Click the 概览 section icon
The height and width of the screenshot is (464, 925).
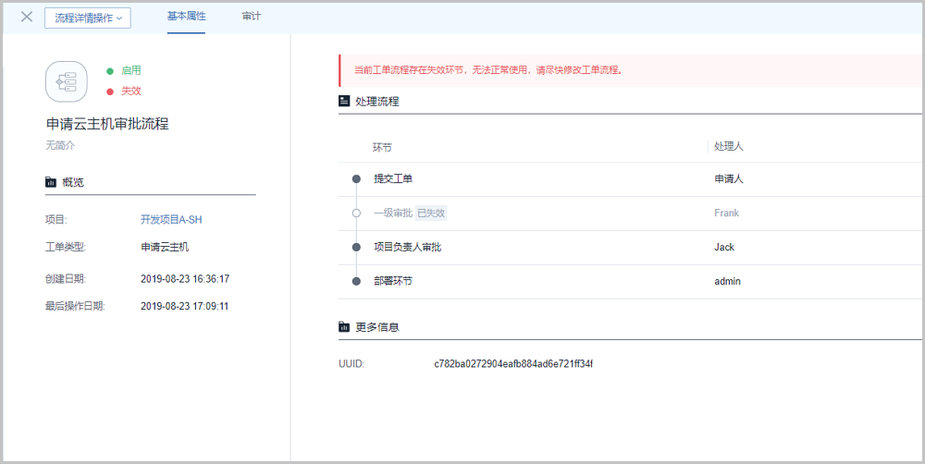[x=51, y=182]
